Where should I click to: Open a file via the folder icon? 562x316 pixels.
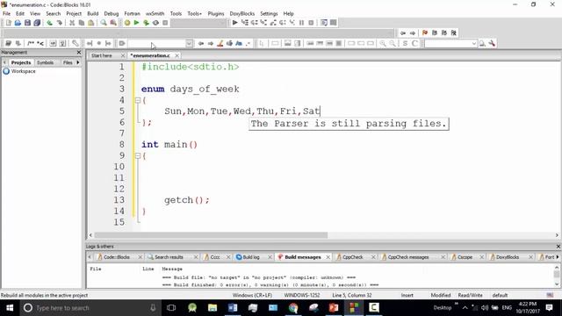pyautogui.click(x=18, y=23)
